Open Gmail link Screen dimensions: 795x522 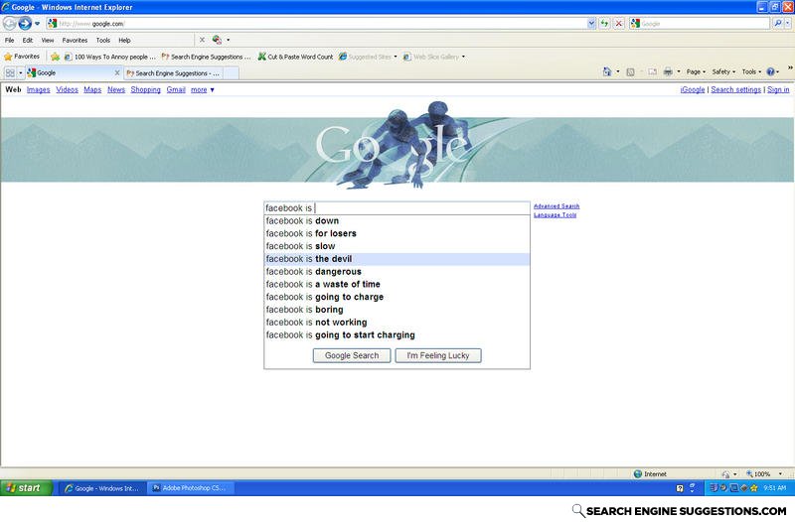(176, 89)
